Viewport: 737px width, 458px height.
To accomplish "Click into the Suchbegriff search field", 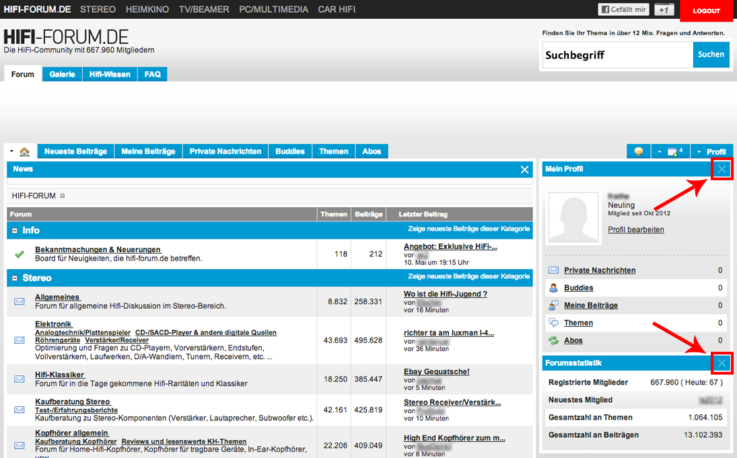I will tap(617, 55).
